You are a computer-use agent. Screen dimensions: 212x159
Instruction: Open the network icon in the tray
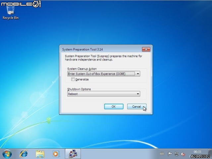point(176,154)
